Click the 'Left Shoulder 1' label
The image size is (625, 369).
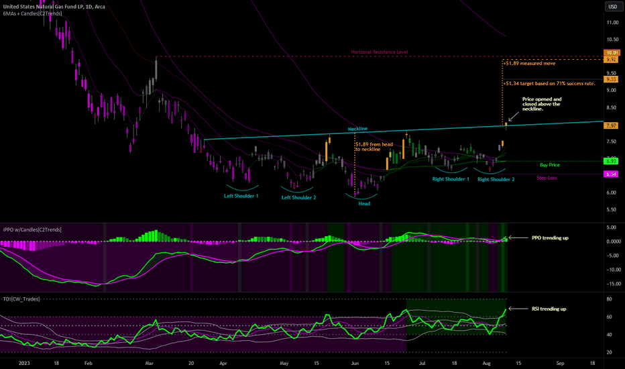click(x=241, y=196)
